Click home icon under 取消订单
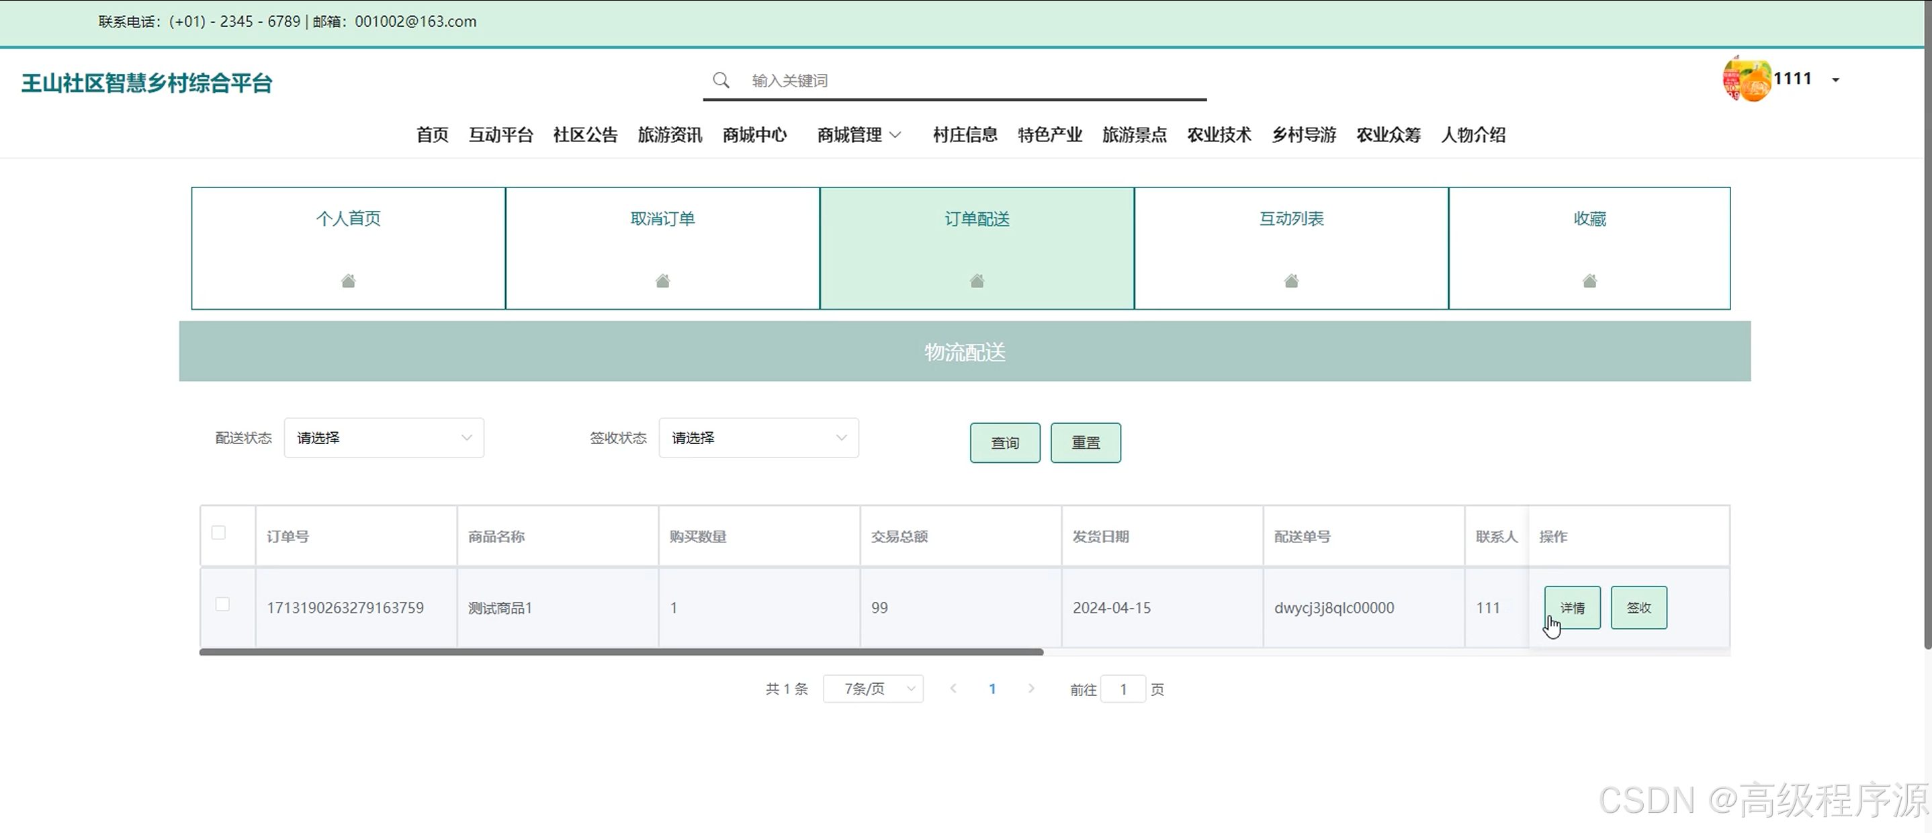This screenshot has height=833, width=1932. [662, 281]
